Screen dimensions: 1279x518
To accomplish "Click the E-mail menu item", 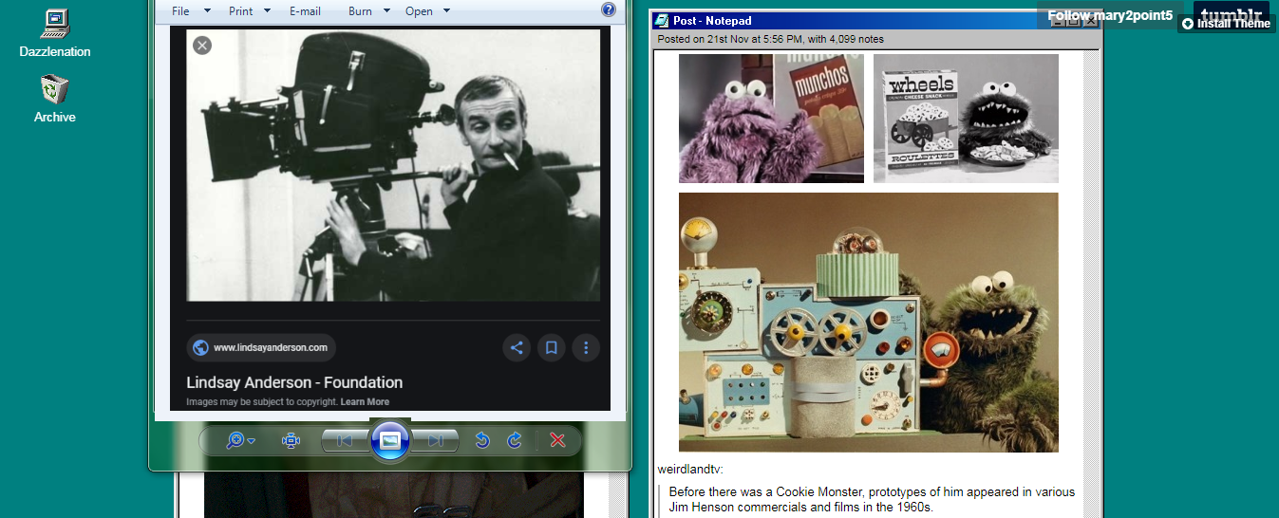I will tap(305, 11).
